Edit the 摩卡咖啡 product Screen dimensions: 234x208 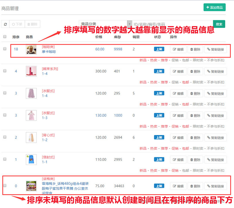coord(178,50)
